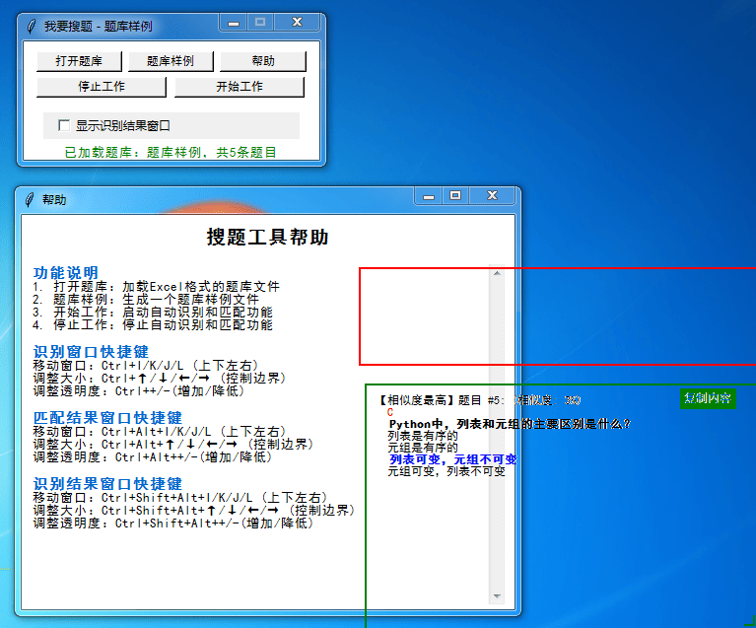Click the option 元组是有序的
This screenshot has width=756, height=628.
click(x=423, y=448)
